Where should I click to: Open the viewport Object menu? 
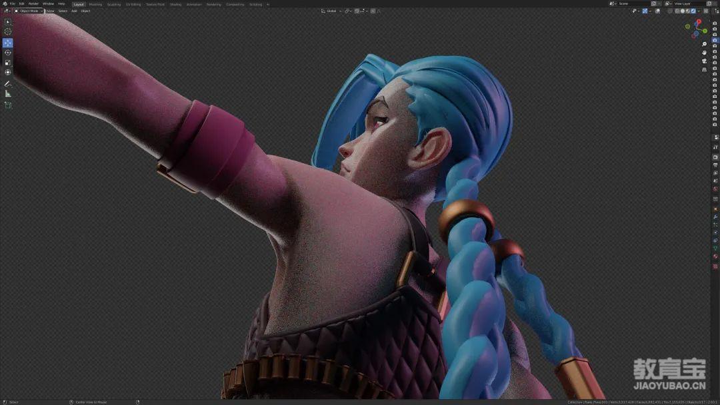click(86, 11)
